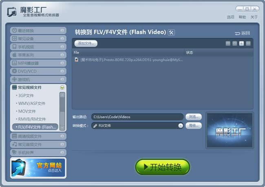265x187 pixels.
Task: Click the 状态 column header
Action: (219, 53)
